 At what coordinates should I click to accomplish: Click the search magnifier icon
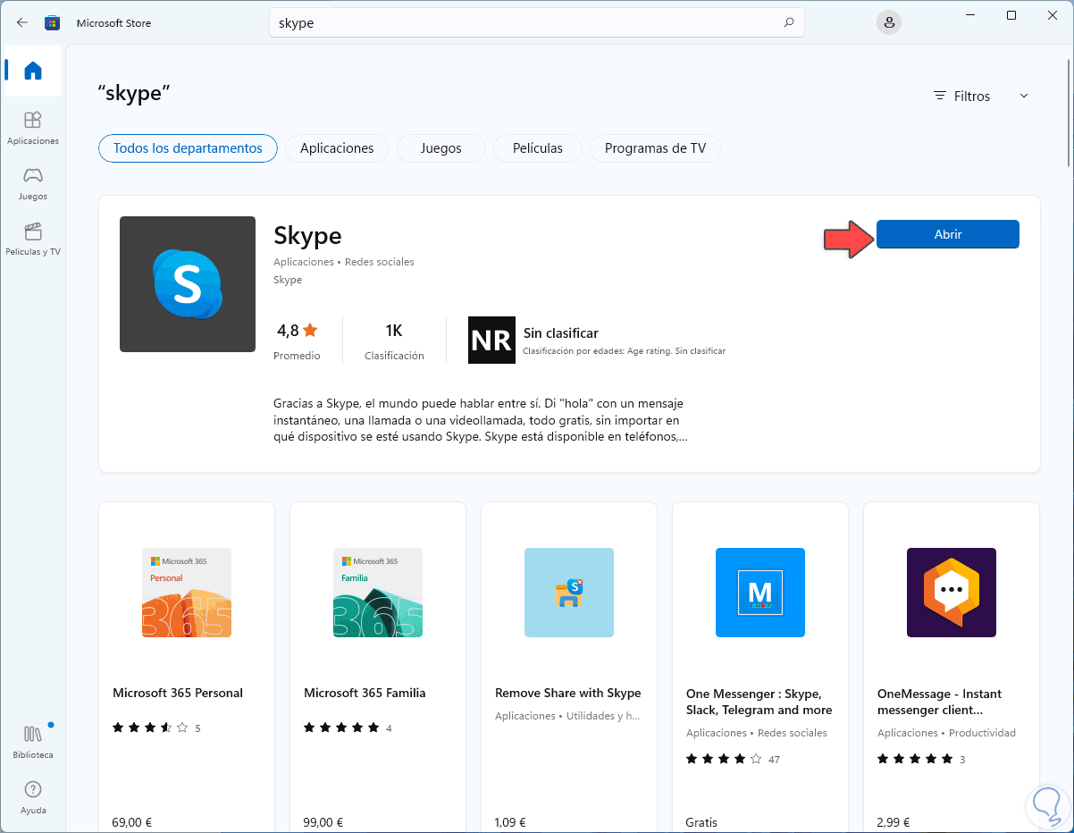(789, 22)
